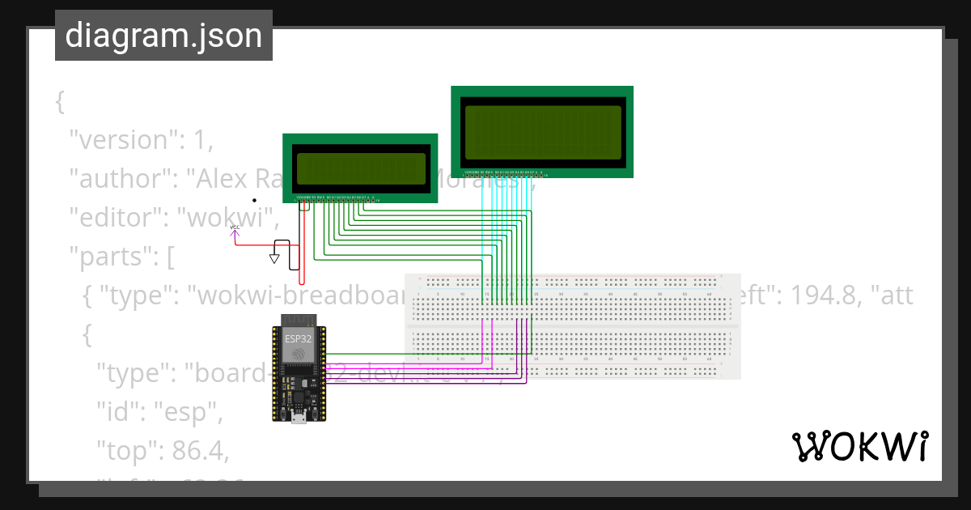Click the breadboard behind the wires
This screenshot has height=510, width=971.
647,324
